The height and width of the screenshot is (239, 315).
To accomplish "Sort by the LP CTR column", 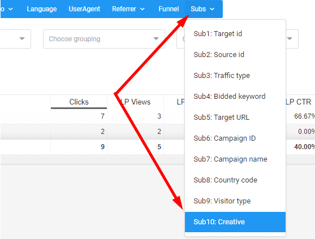I will point(299,102).
